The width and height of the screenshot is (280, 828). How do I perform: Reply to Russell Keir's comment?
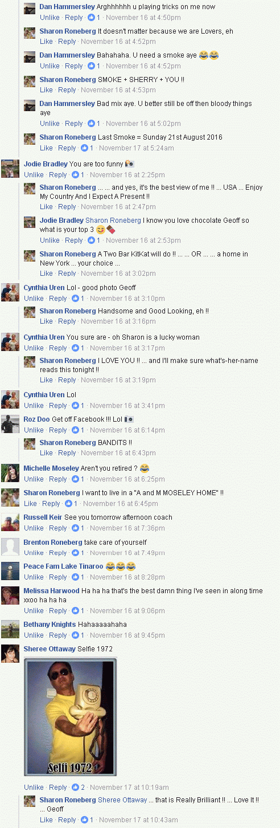click(x=57, y=528)
